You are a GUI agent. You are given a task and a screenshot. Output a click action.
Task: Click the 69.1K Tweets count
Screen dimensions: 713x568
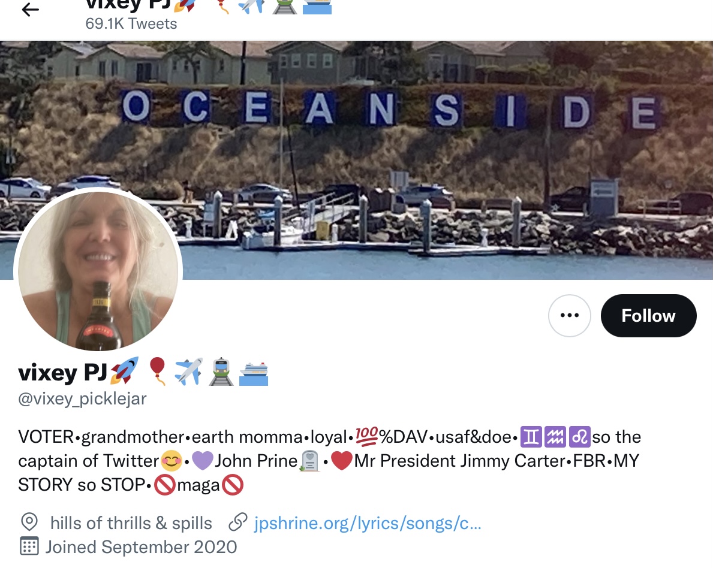point(131,23)
